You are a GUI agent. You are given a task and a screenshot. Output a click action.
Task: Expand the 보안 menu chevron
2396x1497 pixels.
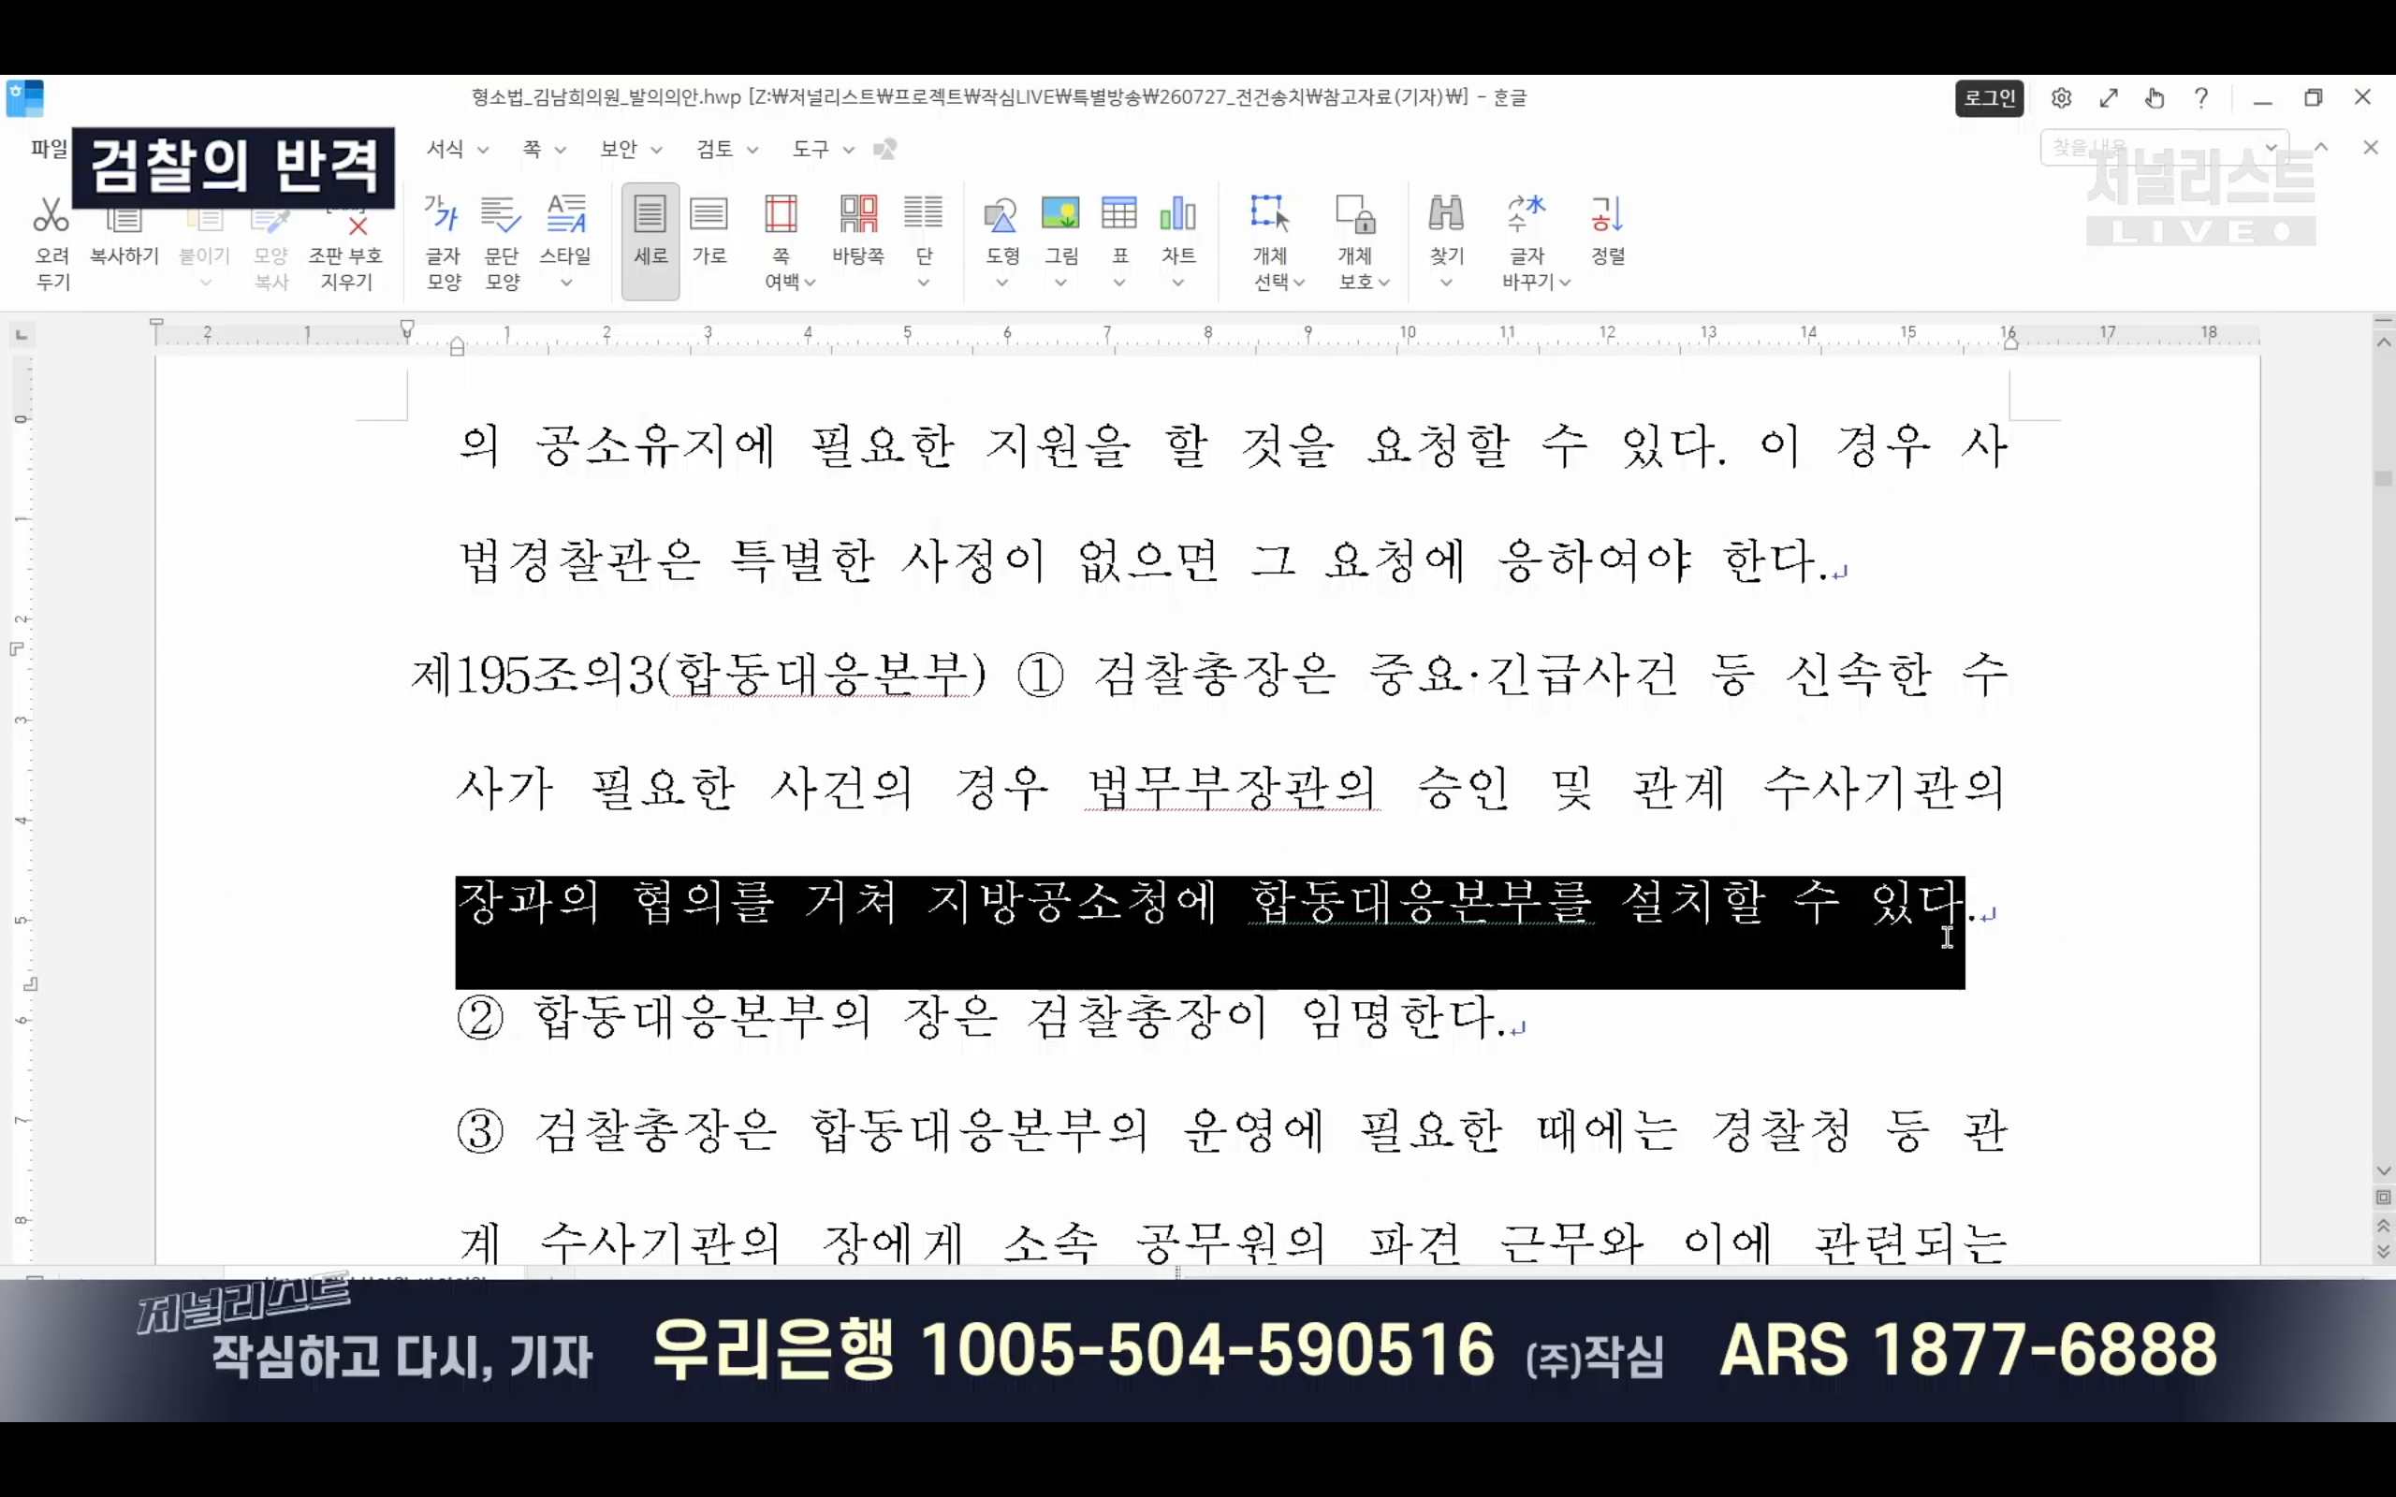(656, 151)
